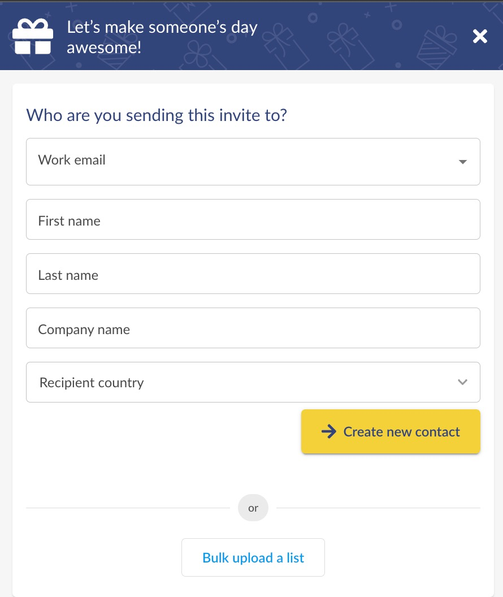Click the white gift box icon in header
Screen dimensions: 503x597
33,37
